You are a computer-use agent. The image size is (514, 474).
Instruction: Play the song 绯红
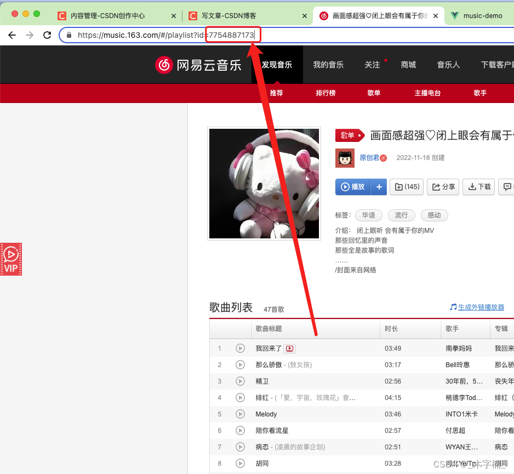tap(240, 398)
